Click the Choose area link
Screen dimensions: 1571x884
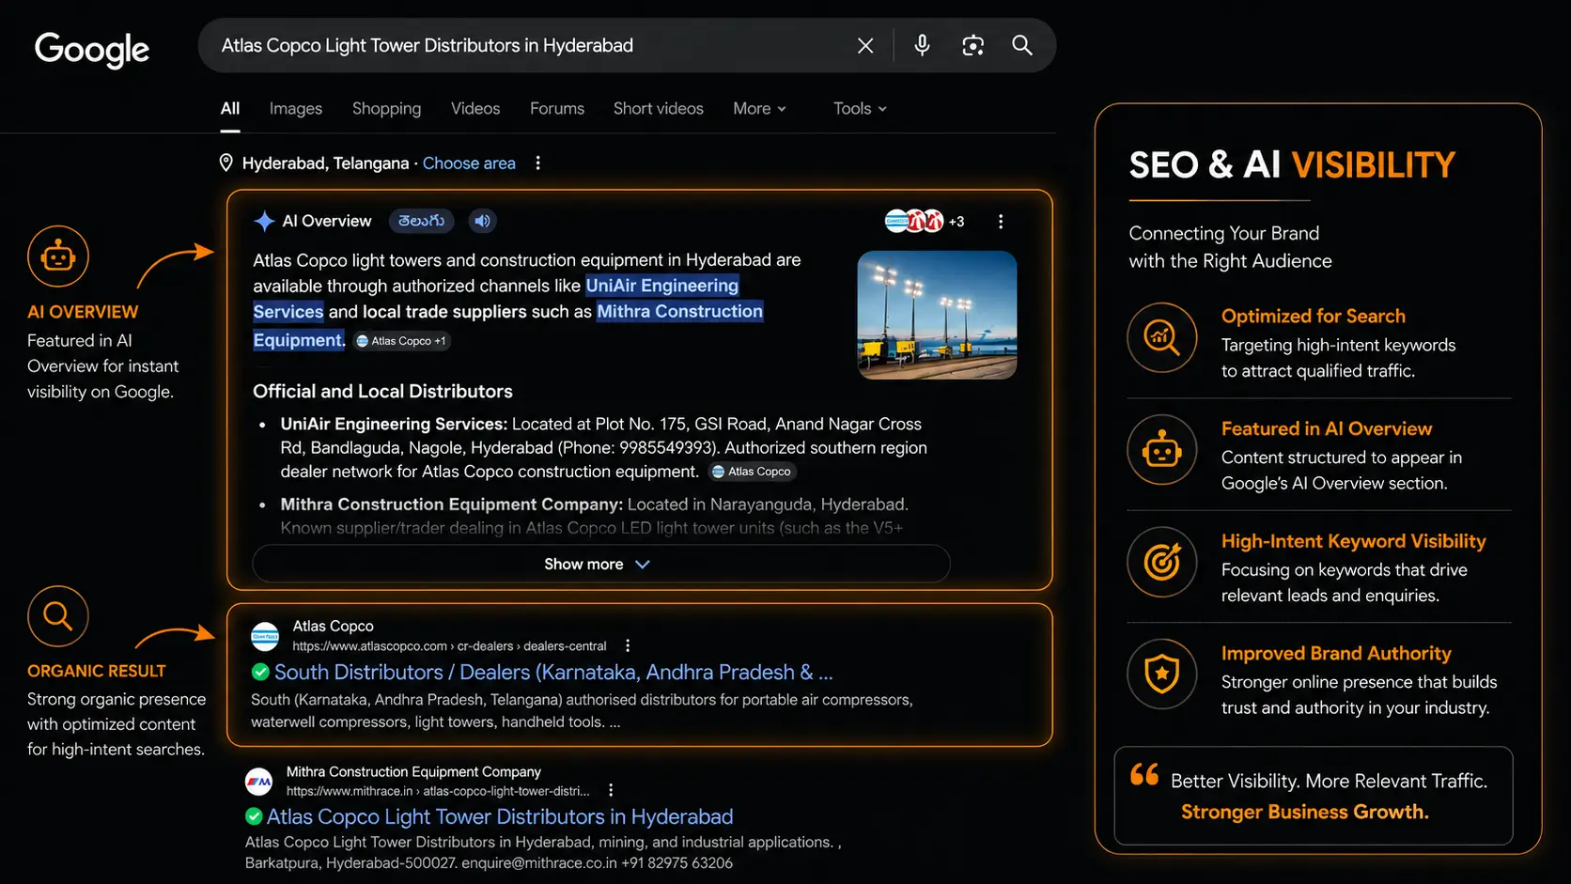click(x=469, y=163)
